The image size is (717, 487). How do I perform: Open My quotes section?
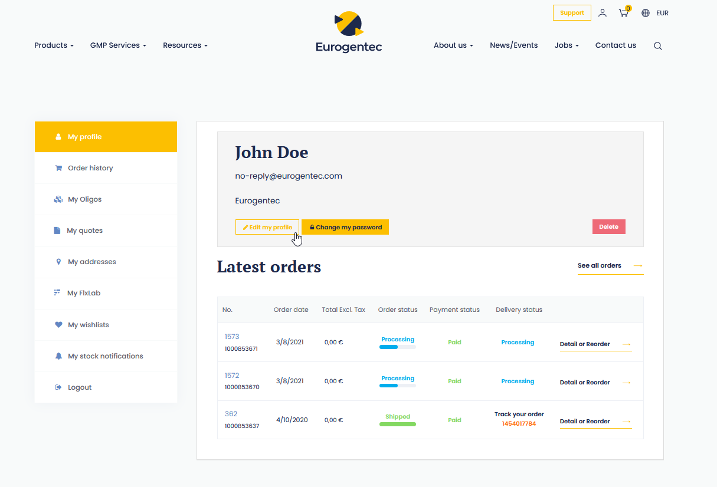pyautogui.click(x=106, y=231)
